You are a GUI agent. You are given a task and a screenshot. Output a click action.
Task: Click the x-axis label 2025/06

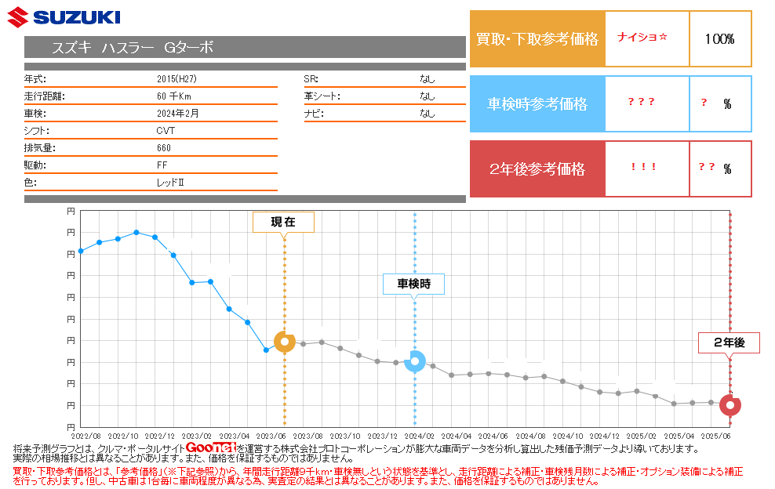pos(715,436)
